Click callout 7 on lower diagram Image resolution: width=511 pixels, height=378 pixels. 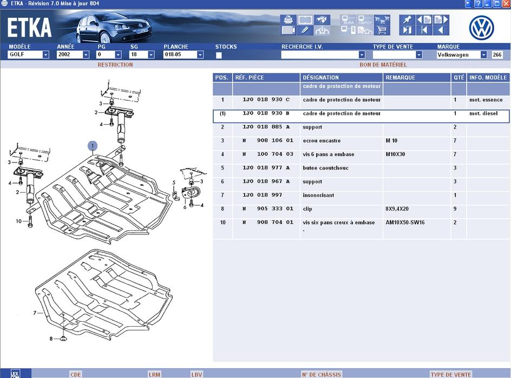pos(35,313)
